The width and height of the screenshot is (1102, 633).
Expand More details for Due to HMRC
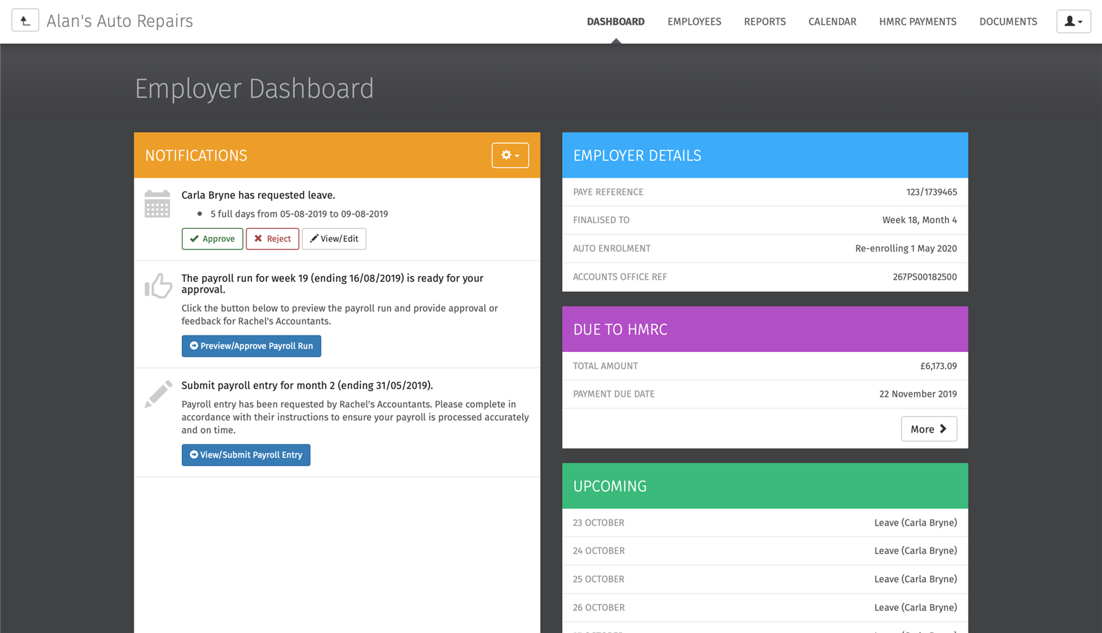928,429
